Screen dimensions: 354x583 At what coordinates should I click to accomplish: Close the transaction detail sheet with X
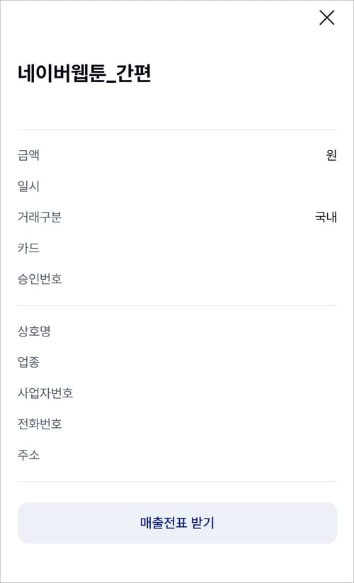327,18
